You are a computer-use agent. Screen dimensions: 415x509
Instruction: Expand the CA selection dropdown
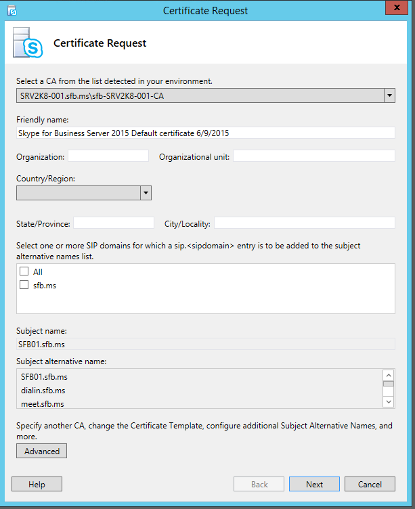389,95
